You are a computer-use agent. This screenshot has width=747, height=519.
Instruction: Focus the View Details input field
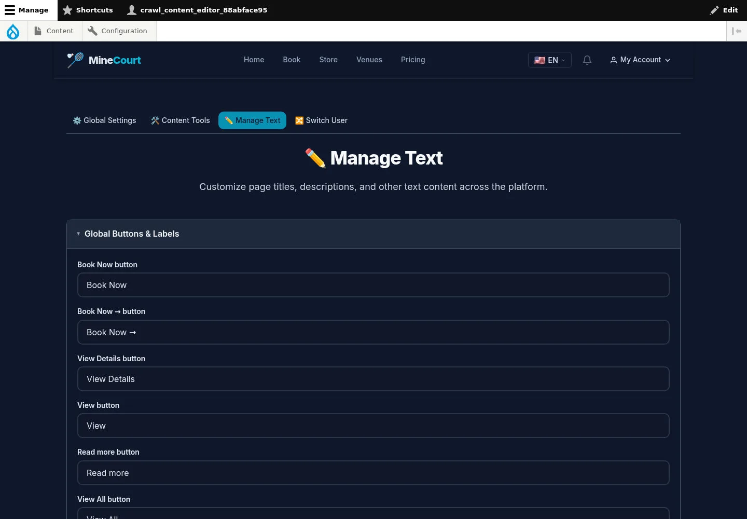pyautogui.click(x=374, y=379)
